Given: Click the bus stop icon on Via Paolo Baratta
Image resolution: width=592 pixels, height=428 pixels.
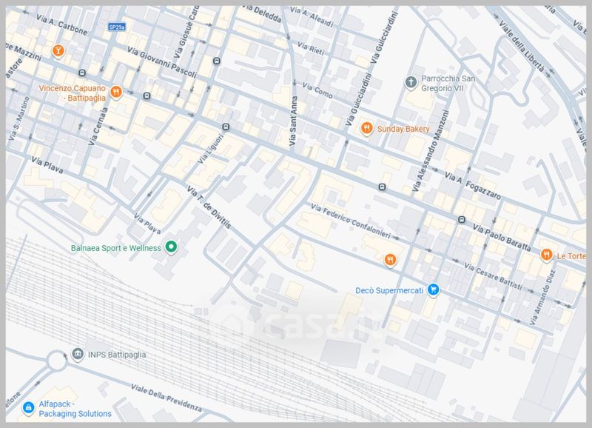Looking at the screenshot, I should pos(460,220).
